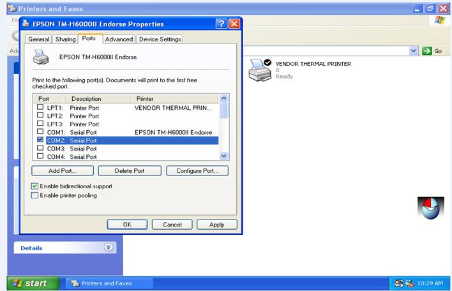Select the 'COM4:' row text
Image resolution: width=452 pixels, height=291 pixels.
[72, 157]
